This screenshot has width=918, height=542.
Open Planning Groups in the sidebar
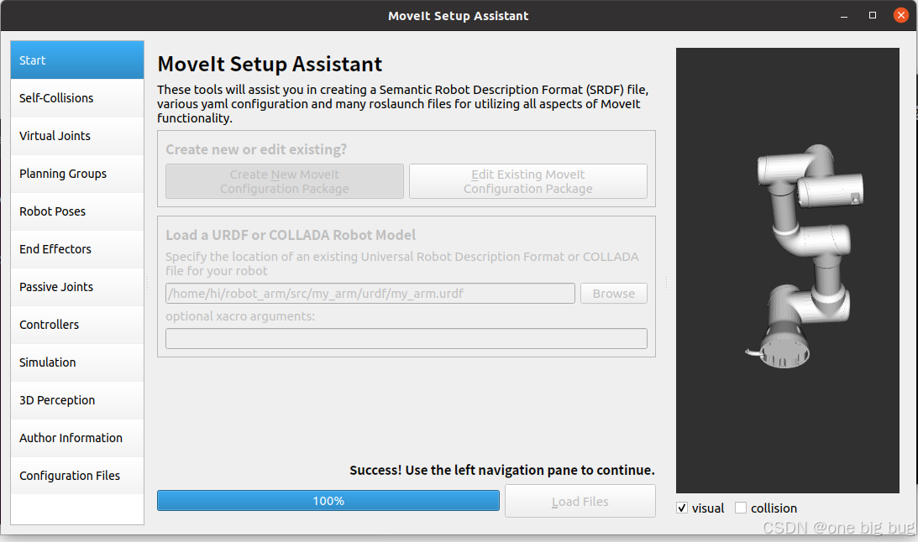tap(77, 174)
